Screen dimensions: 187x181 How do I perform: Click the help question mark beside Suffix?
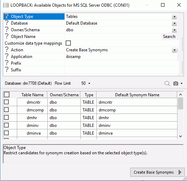[7, 70]
